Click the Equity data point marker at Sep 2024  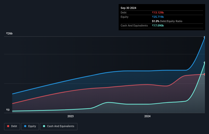pyautogui.click(x=205, y=37)
